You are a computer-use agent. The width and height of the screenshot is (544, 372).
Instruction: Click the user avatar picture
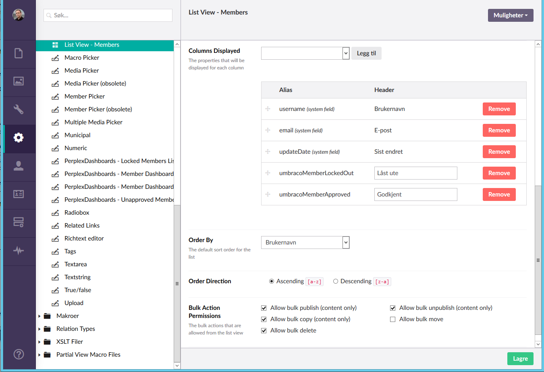[x=19, y=15]
